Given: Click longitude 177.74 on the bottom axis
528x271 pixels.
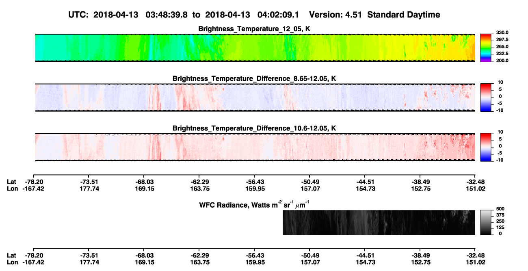Looking at the screenshot, I should (x=89, y=262).
